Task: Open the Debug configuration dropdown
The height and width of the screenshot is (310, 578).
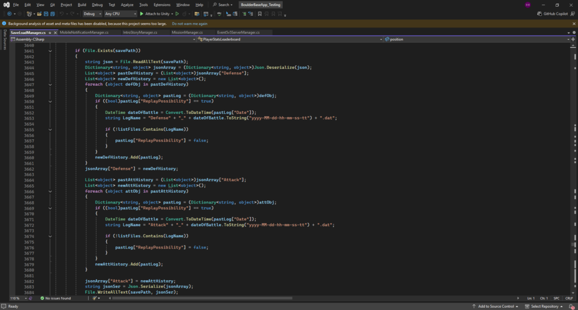Action: pyautogui.click(x=92, y=14)
